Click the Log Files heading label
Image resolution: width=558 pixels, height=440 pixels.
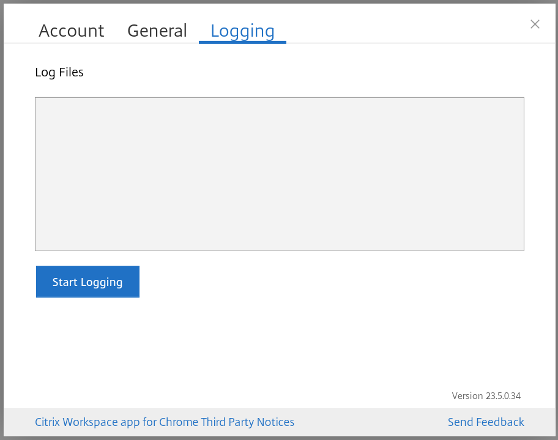click(59, 72)
